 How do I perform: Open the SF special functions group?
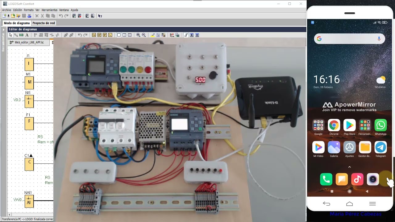click(105, 35)
